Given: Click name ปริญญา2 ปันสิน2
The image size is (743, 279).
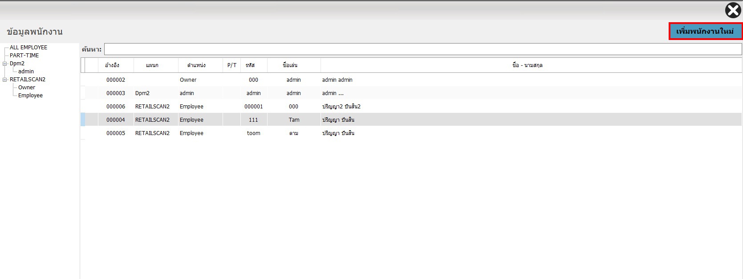Looking at the screenshot, I should pyautogui.click(x=531, y=107).
